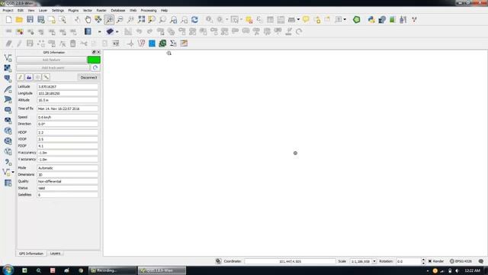The width and height of the screenshot is (488, 275).
Task: Open the field calculator sigma icon
Action: pos(173,44)
